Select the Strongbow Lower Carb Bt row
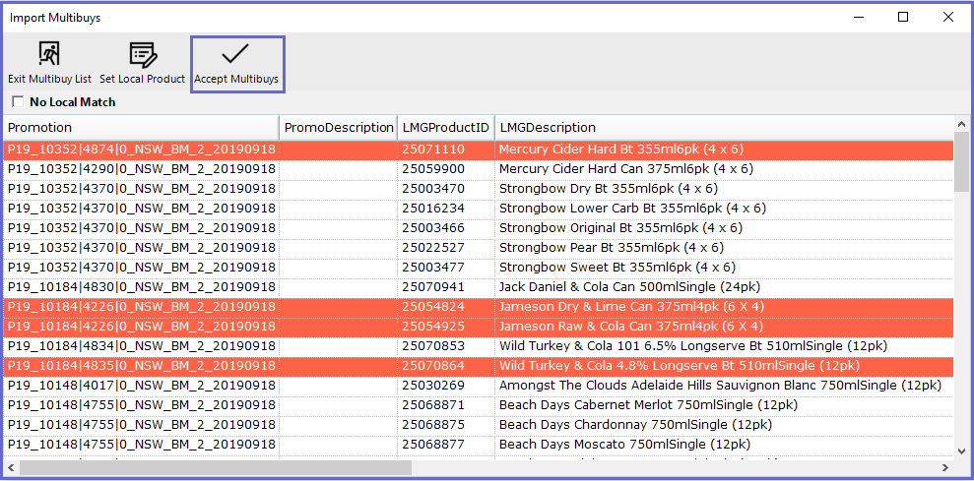This screenshot has height=481, width=974. tap(479, 209)
